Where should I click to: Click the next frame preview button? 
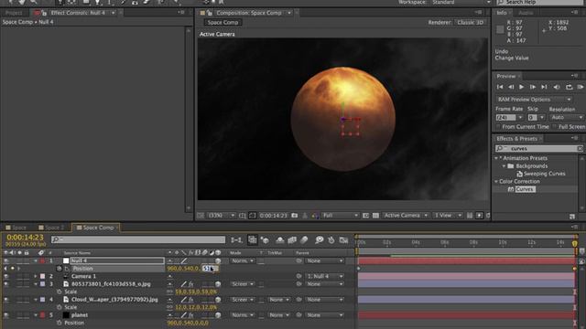(533, 87)
